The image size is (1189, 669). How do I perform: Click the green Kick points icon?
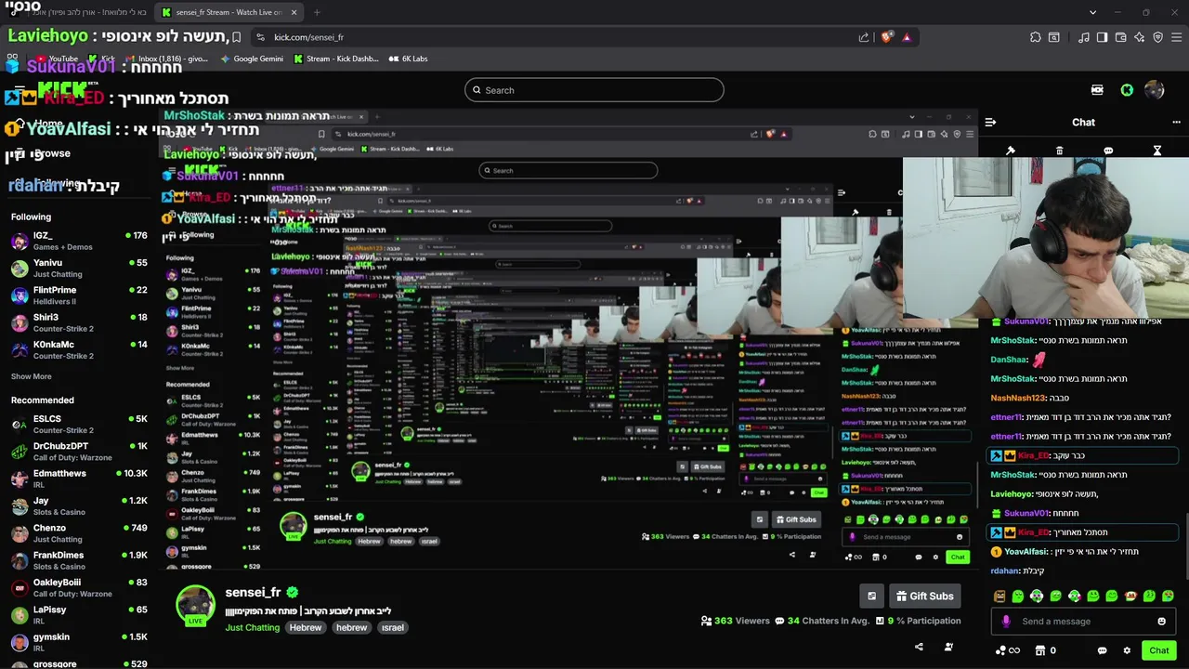1127,90
